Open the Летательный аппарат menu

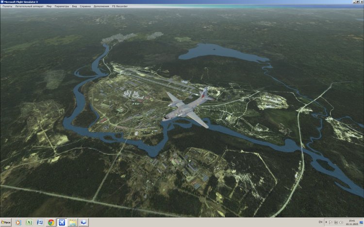tap(29, 6)
